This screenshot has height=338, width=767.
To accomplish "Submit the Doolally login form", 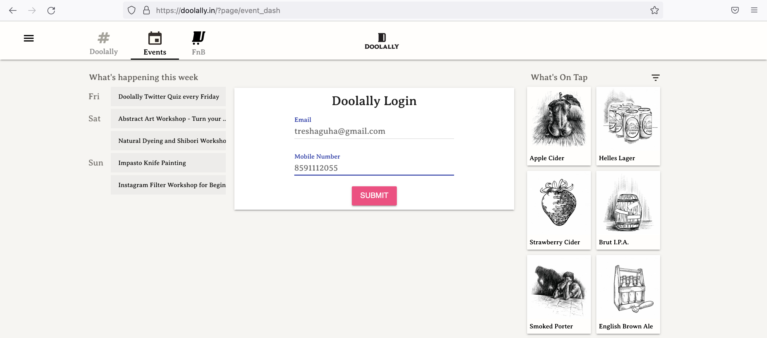I will pyautogui.click(x=374, y=195).
